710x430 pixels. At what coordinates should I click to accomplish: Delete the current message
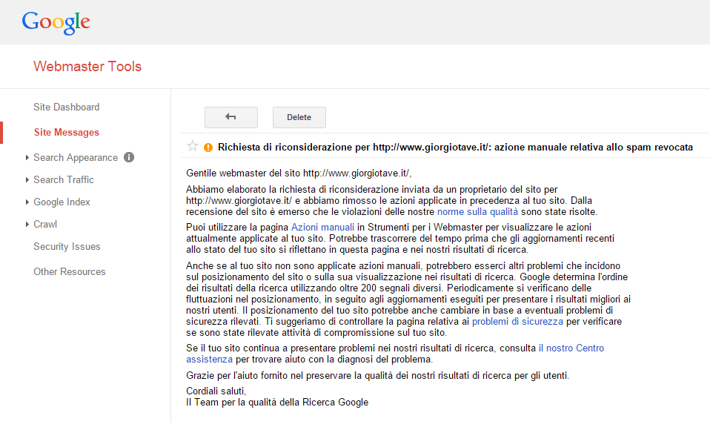[299, 117]
